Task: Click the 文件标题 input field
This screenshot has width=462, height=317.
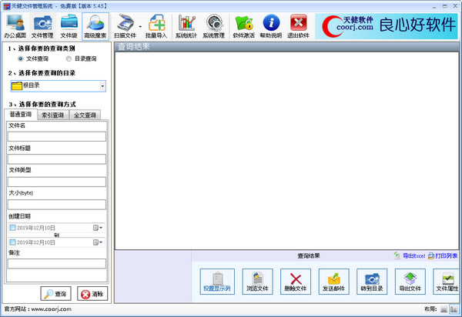Action: 56,159
